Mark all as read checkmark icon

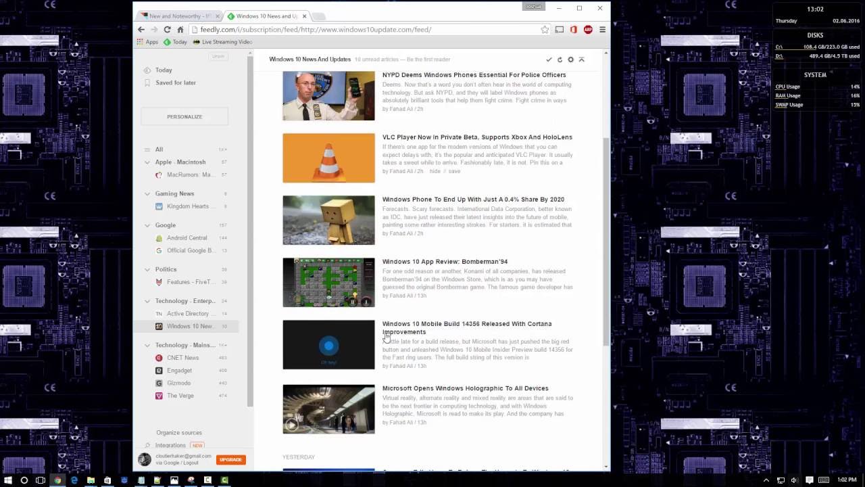pos(549,60)
